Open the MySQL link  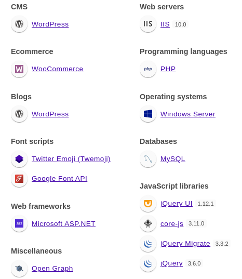tap(172, 158)
